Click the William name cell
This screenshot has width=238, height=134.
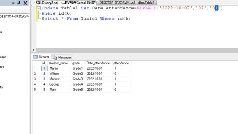pos(59,74)
